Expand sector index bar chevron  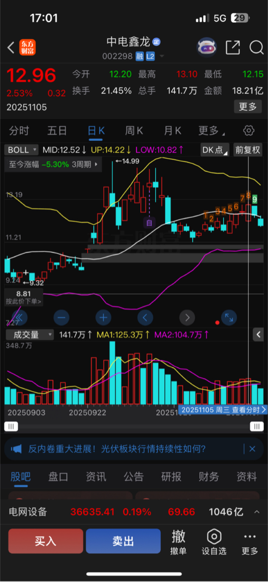(257, 512)
